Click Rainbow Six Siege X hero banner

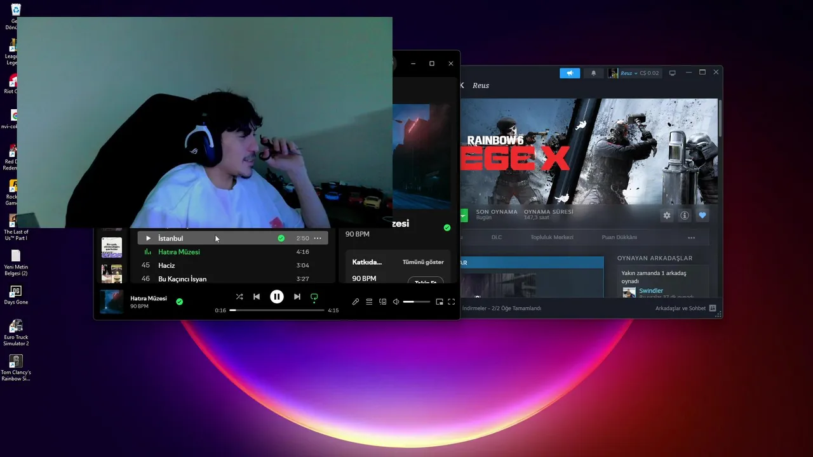pyautogui.click(x=589, y=151)
